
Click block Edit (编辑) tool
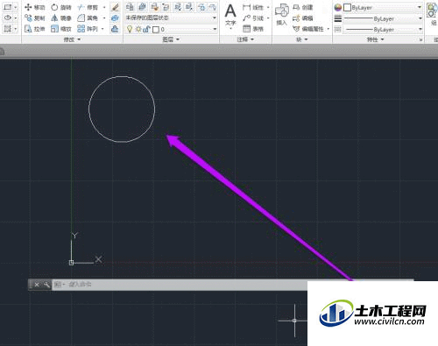(303, 18)
